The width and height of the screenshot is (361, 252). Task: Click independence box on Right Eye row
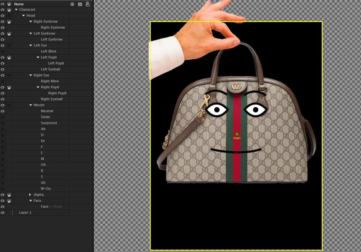(9, 75)
